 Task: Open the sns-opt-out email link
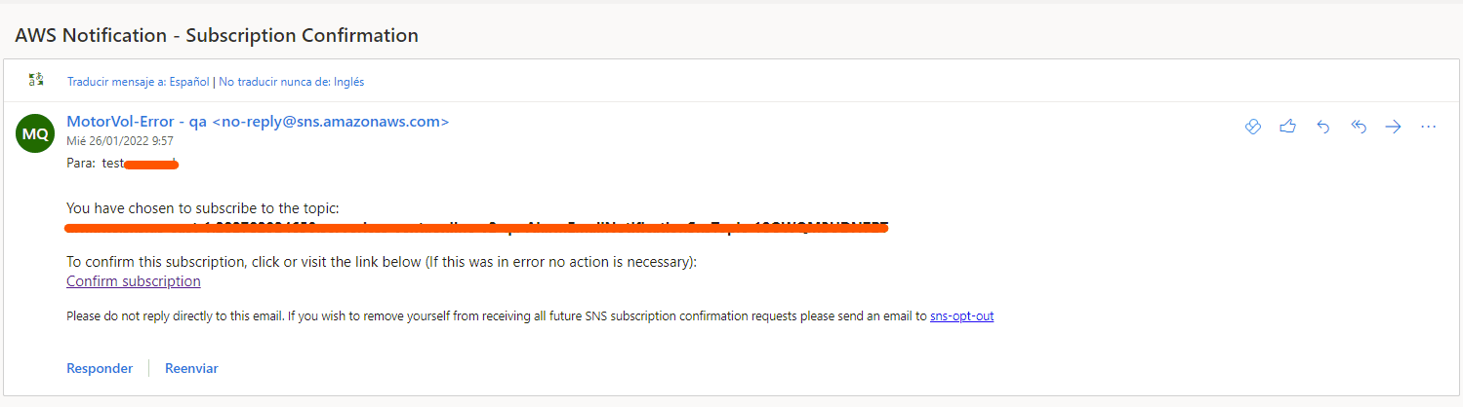pyautogui.click(x=961, y=316)
